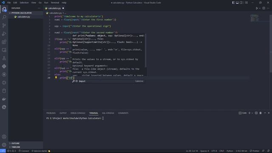Click Ln 20, Col 14 cursor position
Screen dimensions: 272x153
coord(192,151)
